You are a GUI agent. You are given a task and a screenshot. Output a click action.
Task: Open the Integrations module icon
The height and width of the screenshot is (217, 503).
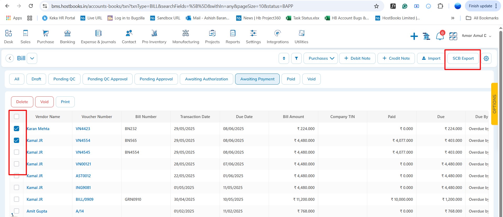click(278, 33)
